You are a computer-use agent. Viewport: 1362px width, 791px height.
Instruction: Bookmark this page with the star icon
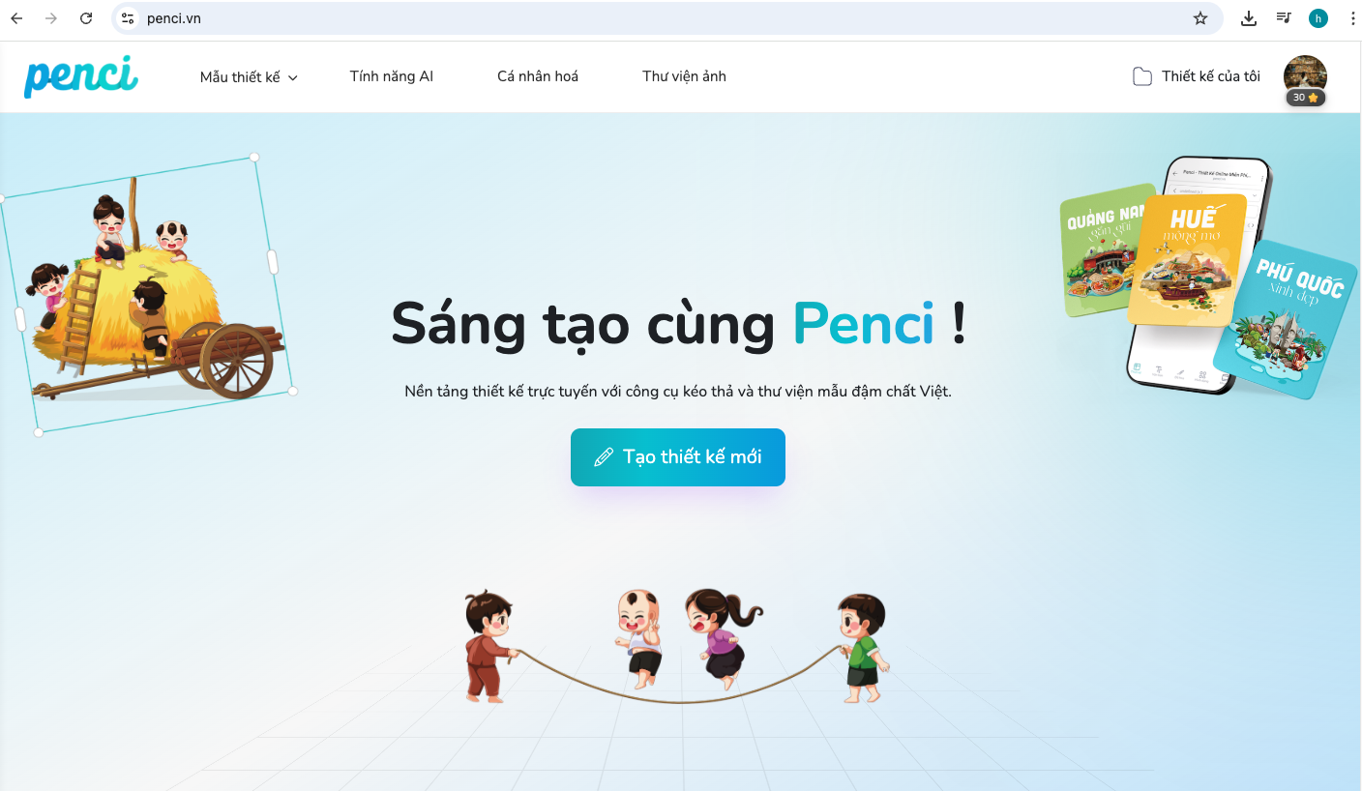[1200, 18]
